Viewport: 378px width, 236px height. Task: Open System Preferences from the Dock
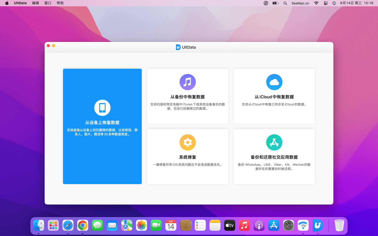point(288,225)
